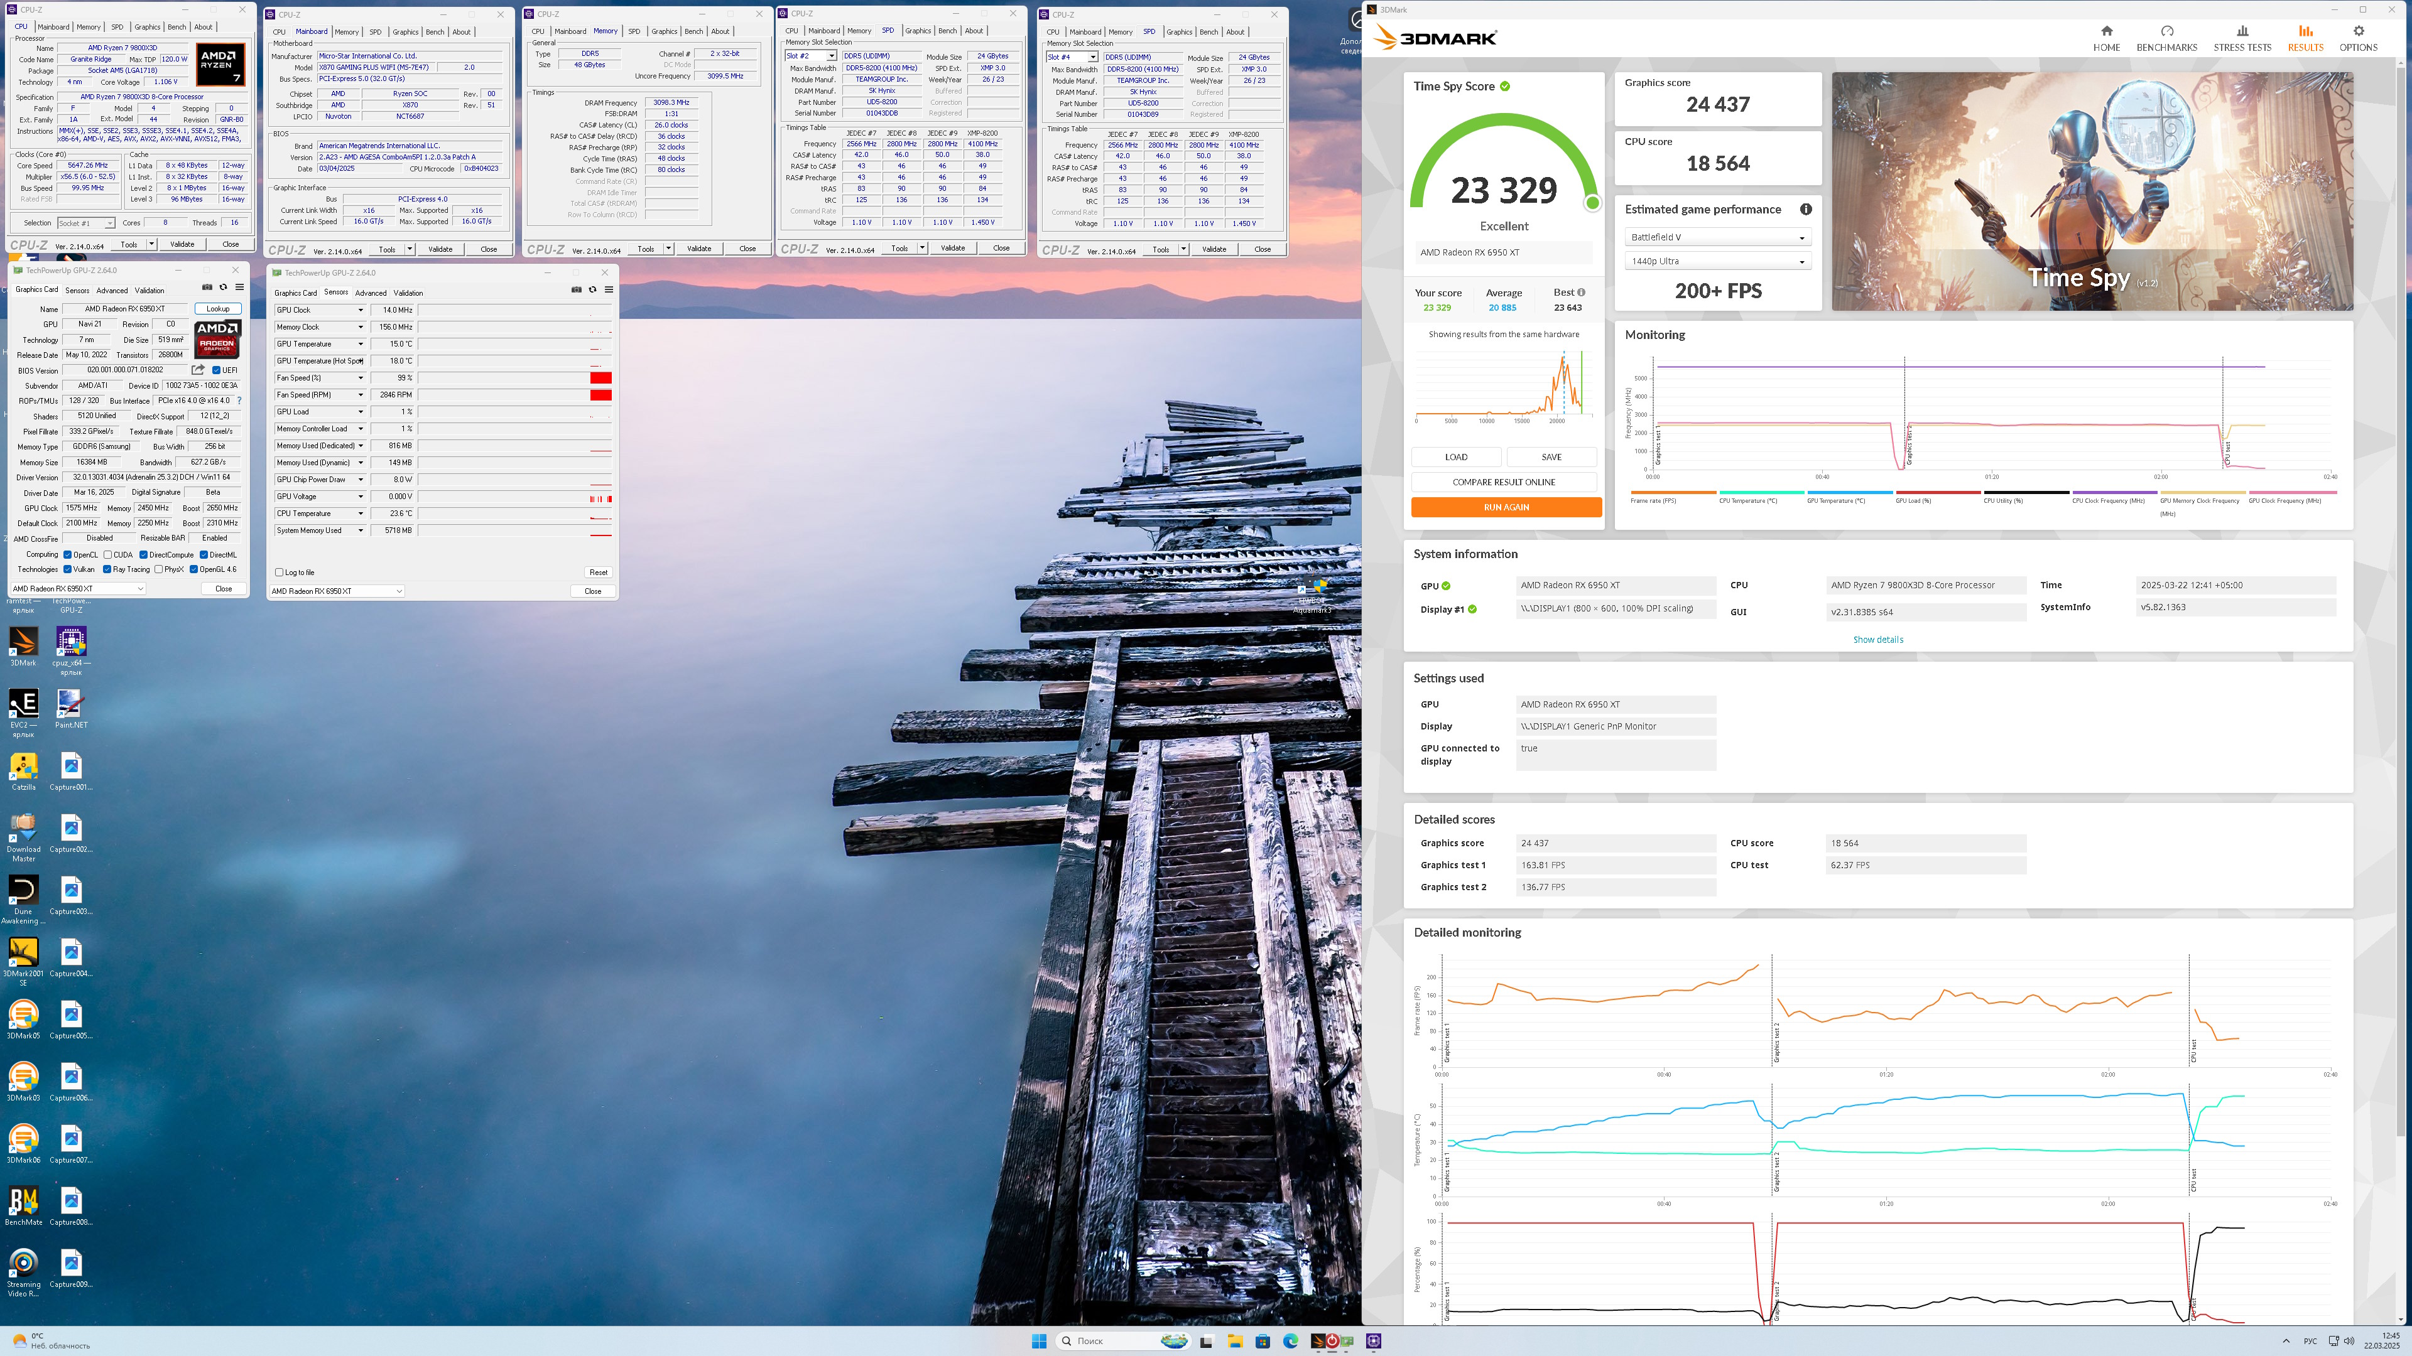The height and width of the screenshot is (1356, 2412).
Task: Open CPU-Z taskbar icon
Action: pos(1374,1341)
